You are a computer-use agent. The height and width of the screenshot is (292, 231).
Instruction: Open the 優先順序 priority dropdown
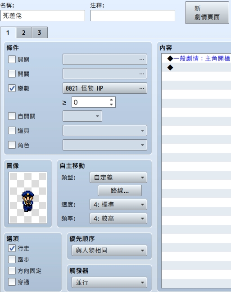[x=109, y=250]
